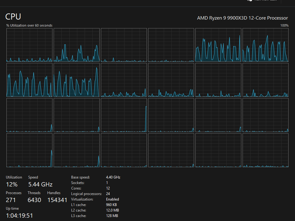Click the L3 cache label
The image size is (295, 221).
[x=79, y=216]
